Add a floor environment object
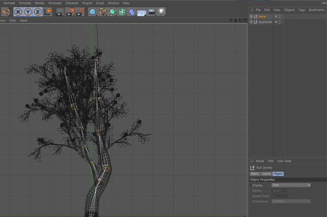This screenshot has width=327, height=217. tap(141, 12)
